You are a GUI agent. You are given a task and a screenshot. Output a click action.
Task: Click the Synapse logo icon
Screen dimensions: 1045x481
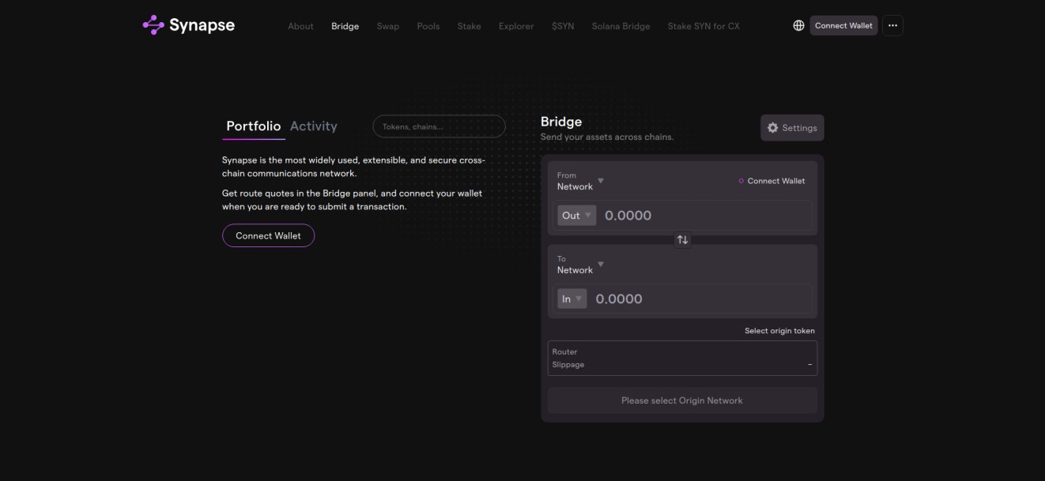click(153, 25)
